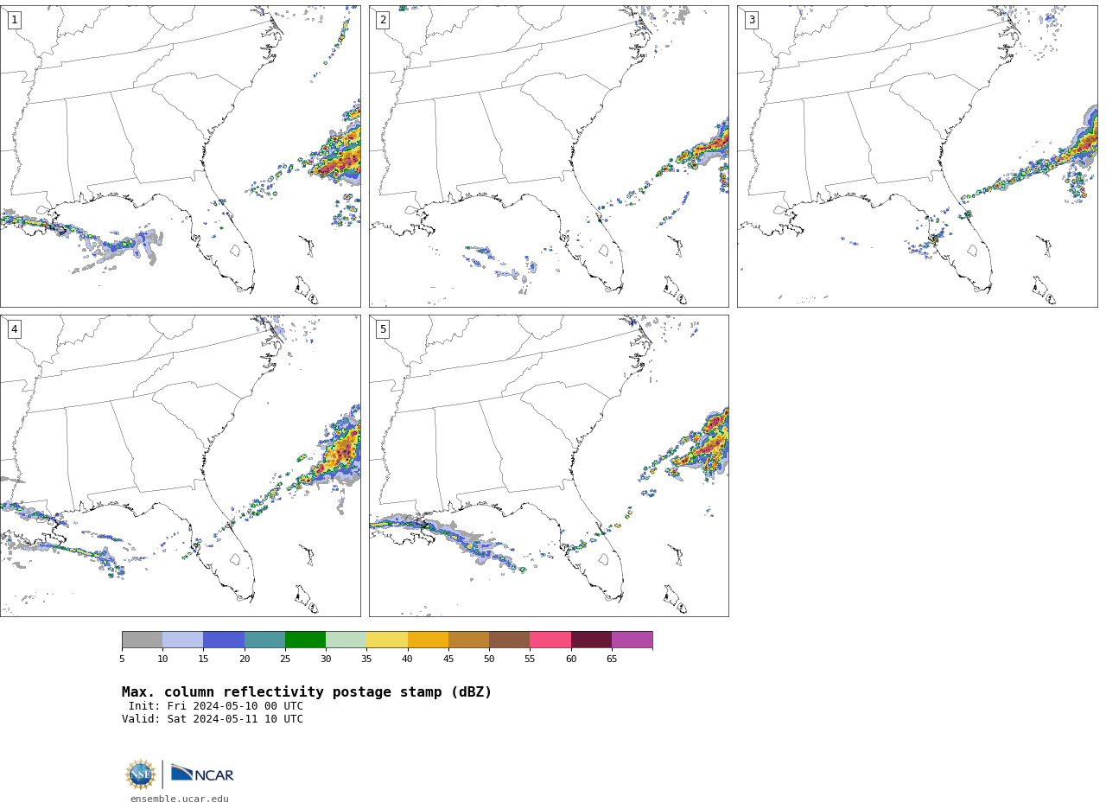Click the colorbar tick label 5
Image resolution: width=1106 pixels, height=809 pixels.
click(122, 659)
